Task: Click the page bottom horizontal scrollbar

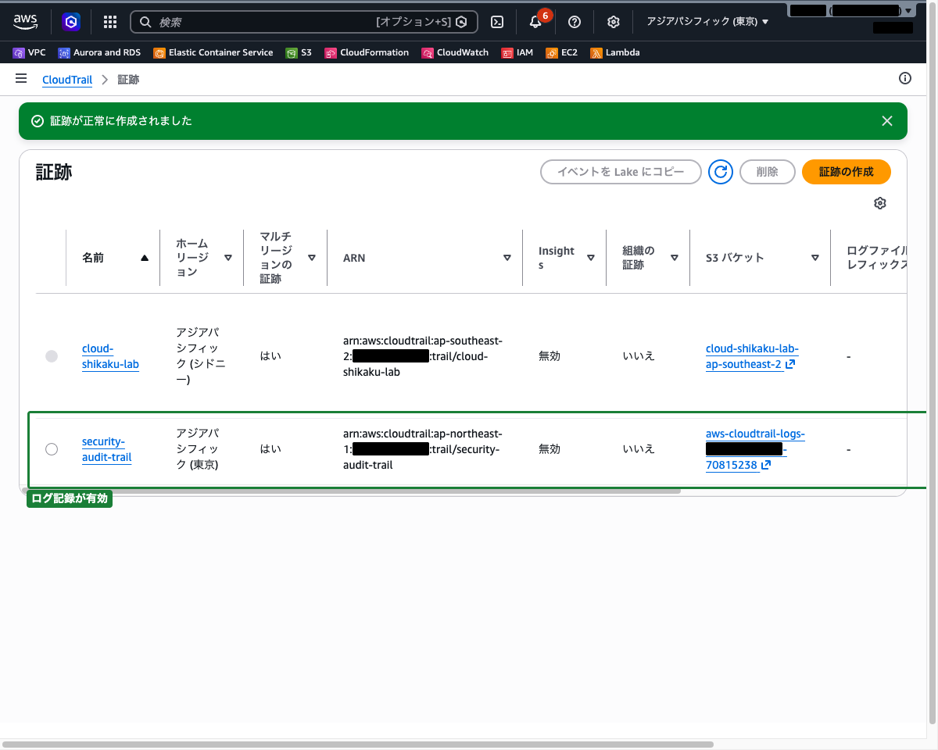Action: click(x=359, y=745)
